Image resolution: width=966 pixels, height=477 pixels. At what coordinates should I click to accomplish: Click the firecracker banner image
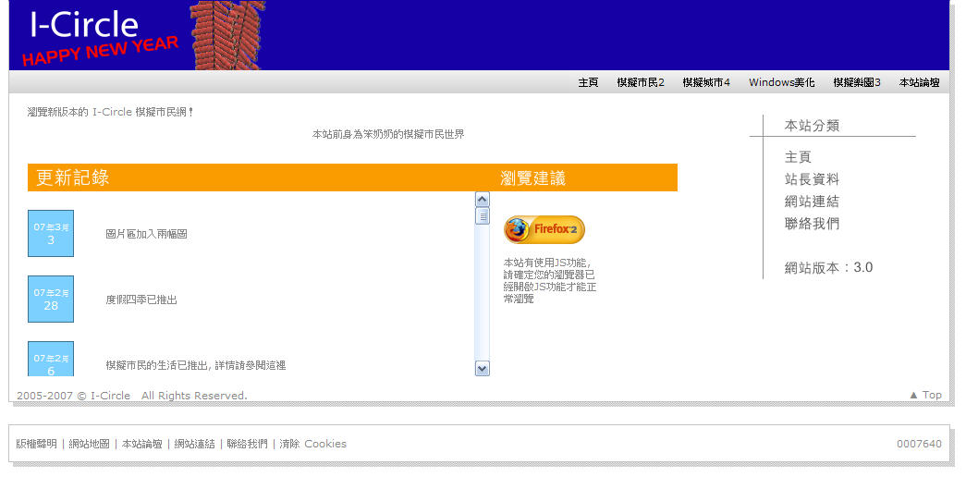pyautogui.click(x=227, y=35)
